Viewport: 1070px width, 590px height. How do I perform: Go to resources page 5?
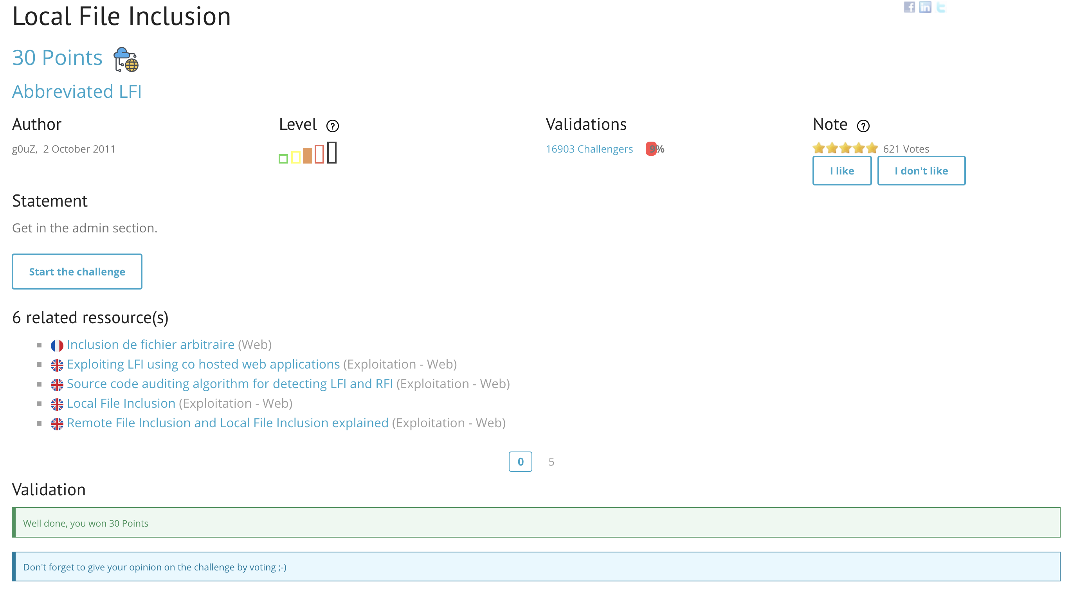tap(551, 462)
